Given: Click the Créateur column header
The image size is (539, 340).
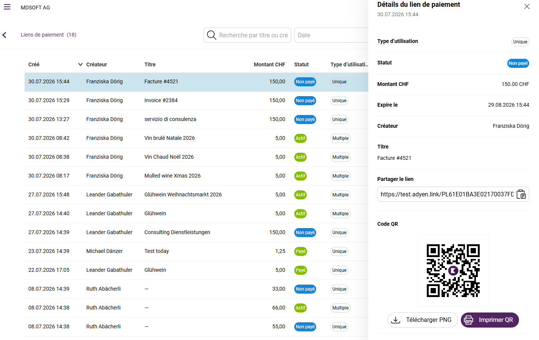Looking at the screenshot, I should (x=97, y=64).
